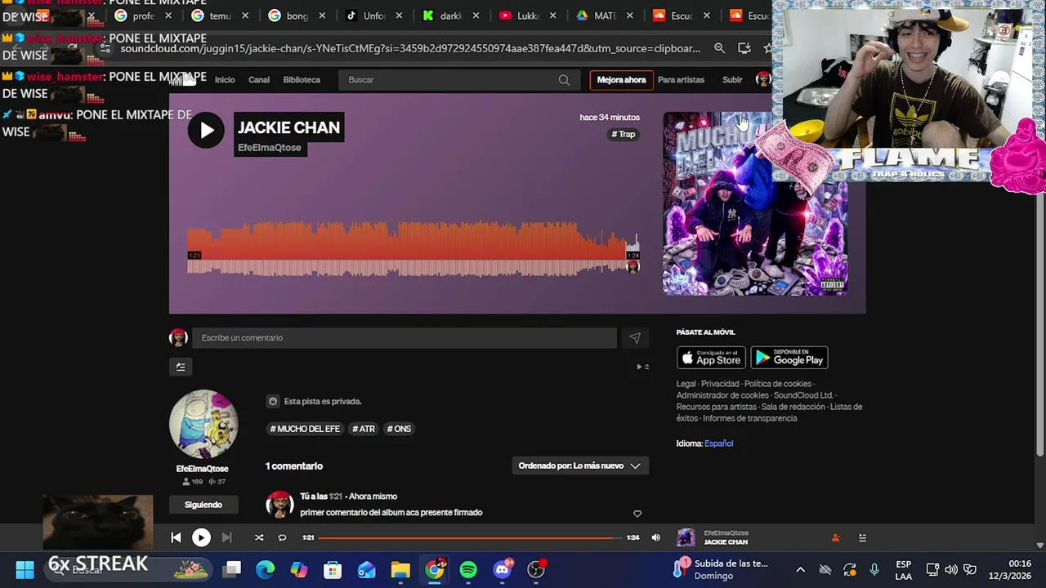
Task: Open the Política de cookies link
Action: tap(778, 384)
